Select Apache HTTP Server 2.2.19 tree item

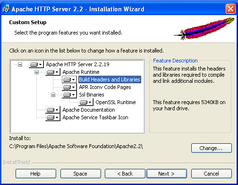tap(77, 64)
